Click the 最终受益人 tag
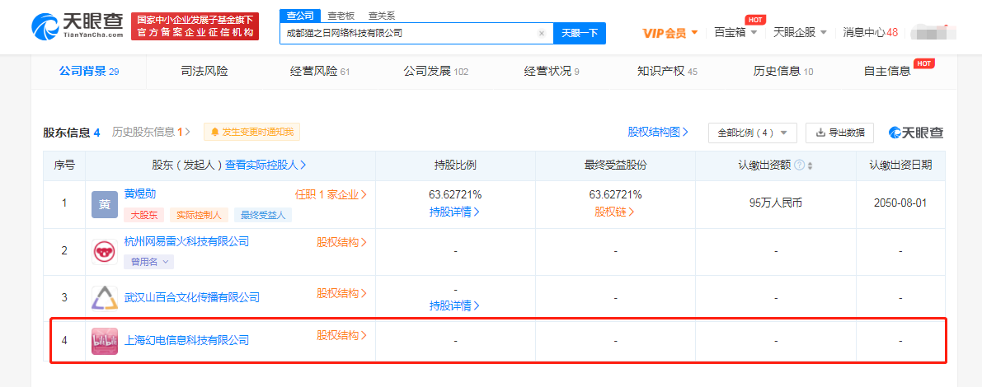Screen dimensions: 982x387 tap(262, 215)
